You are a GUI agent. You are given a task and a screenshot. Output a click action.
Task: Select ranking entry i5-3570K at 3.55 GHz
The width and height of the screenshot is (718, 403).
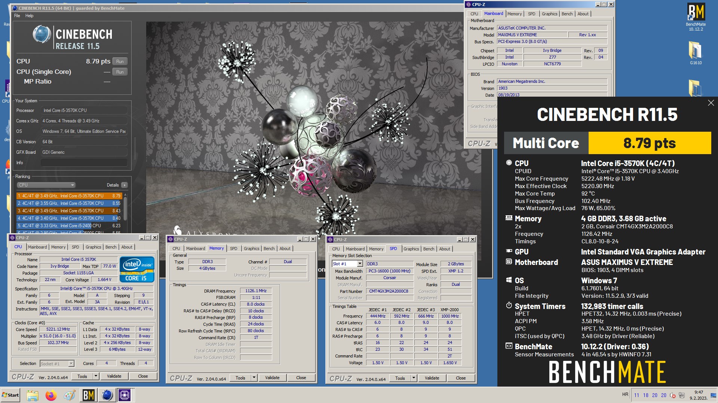(69, 203)
